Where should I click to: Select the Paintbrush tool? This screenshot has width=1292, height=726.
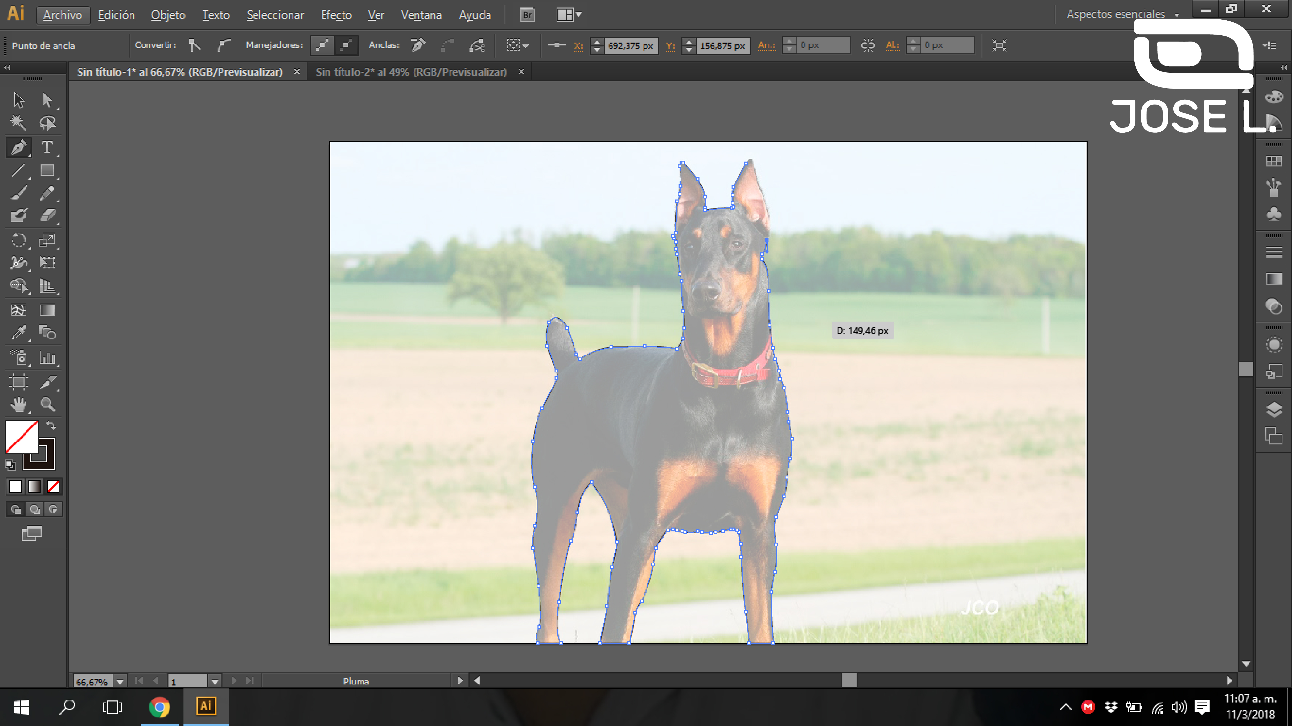(19, 193)
